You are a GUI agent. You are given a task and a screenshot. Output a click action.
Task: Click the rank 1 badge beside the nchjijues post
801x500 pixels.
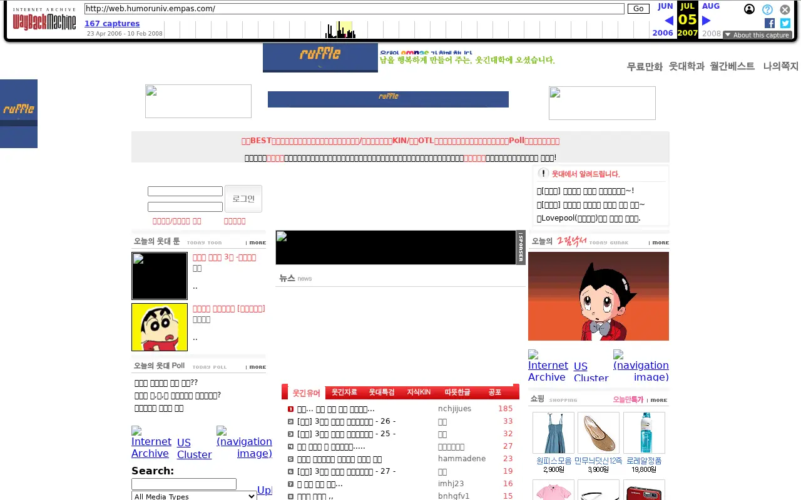coord(291,409)
